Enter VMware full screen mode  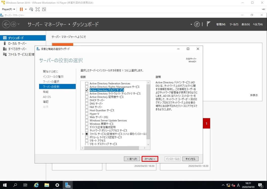pyautogui.click(x=37, y=9)
